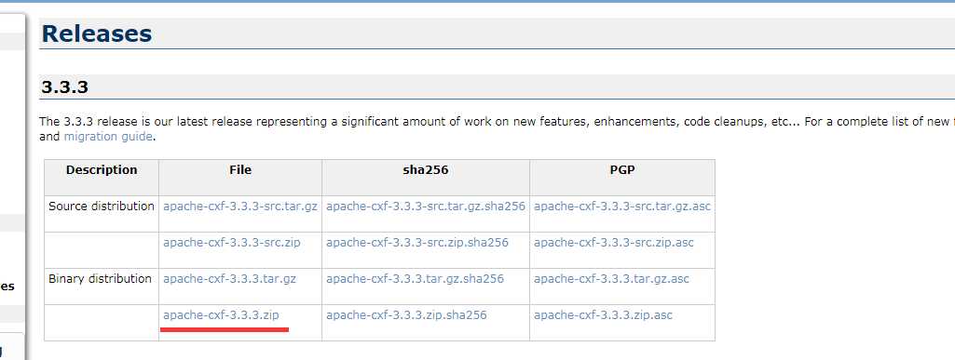This screenshot has height=360, width=955.
Task: Download apache-cxf-3.3.3.zip binary archive
Action: pos(221,315)
